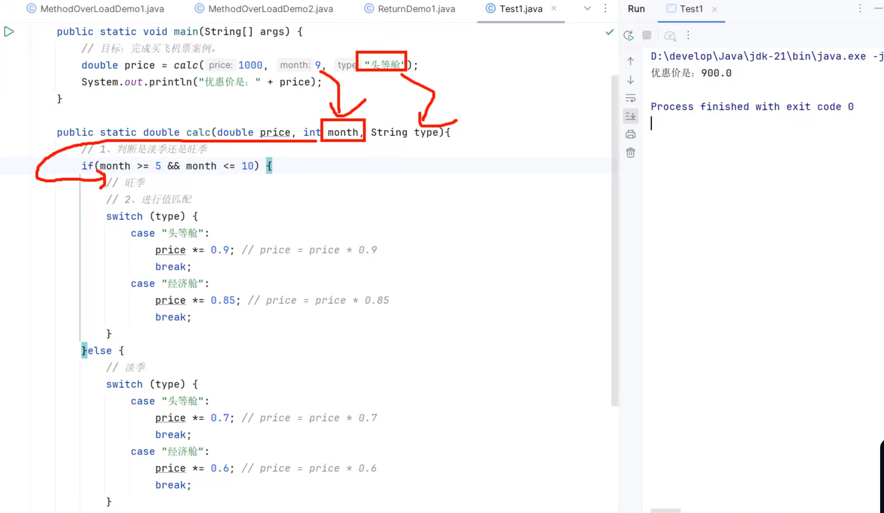
Task: Click the price: 1000 parameter hint value
Action: tap(250, 65)
